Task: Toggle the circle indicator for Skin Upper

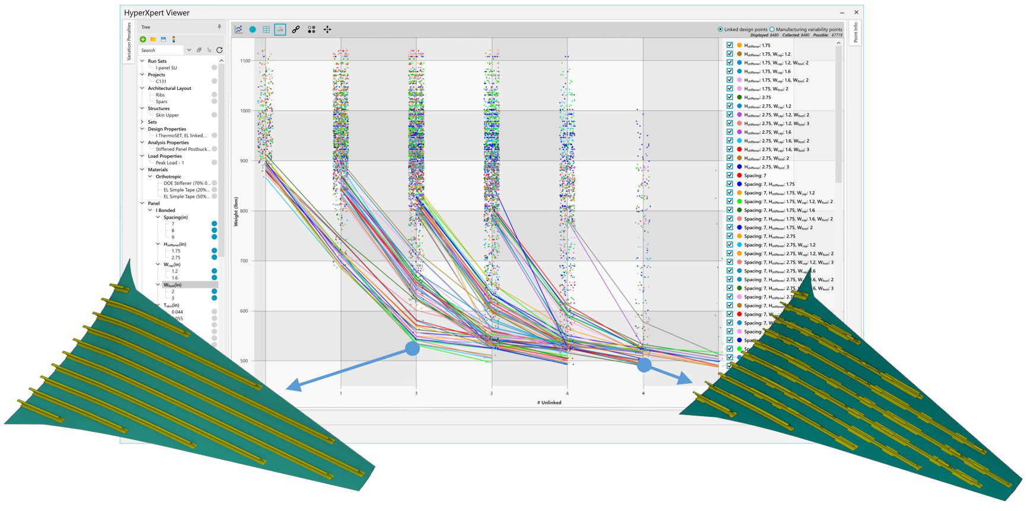Action: tap(214, 115)
